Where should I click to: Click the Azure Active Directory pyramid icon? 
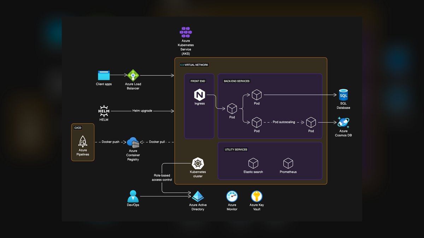[198, 196]
